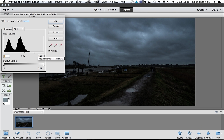
Task: Open the Channel RGB dropdown
Action: point(18,29)
